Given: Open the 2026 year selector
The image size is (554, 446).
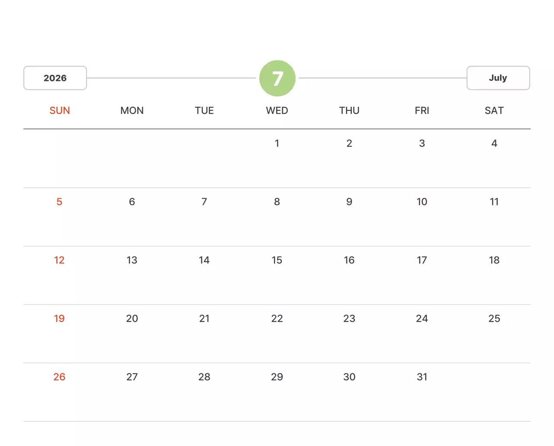Looking at the screenshot, I should pos(55,78).
